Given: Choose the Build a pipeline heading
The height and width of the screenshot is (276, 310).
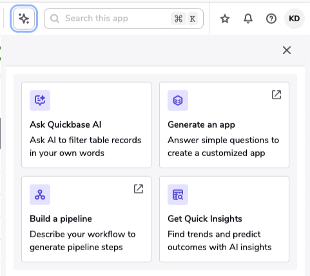Looking at the screenshot, I should (61, 219).
